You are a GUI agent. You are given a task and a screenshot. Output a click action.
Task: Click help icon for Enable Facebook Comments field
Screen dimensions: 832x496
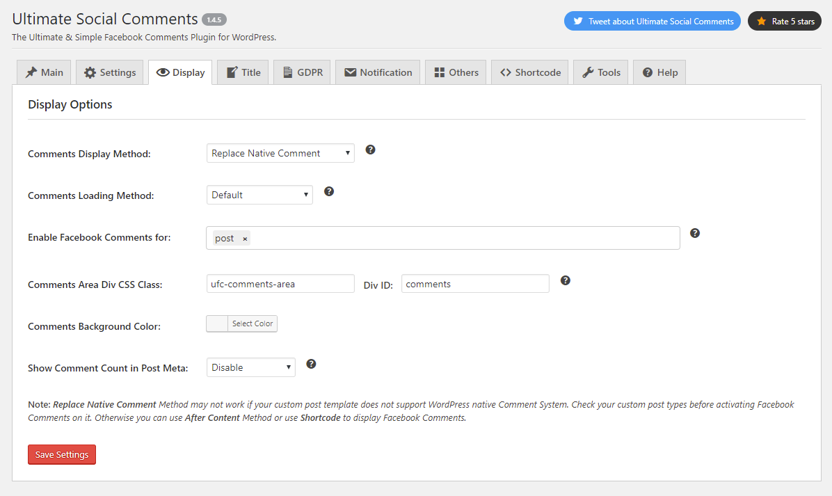pos(695,233)
